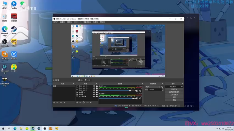234x131 pixels.
Task: Click the 滤镜 filters button
Action: [88, 80]
